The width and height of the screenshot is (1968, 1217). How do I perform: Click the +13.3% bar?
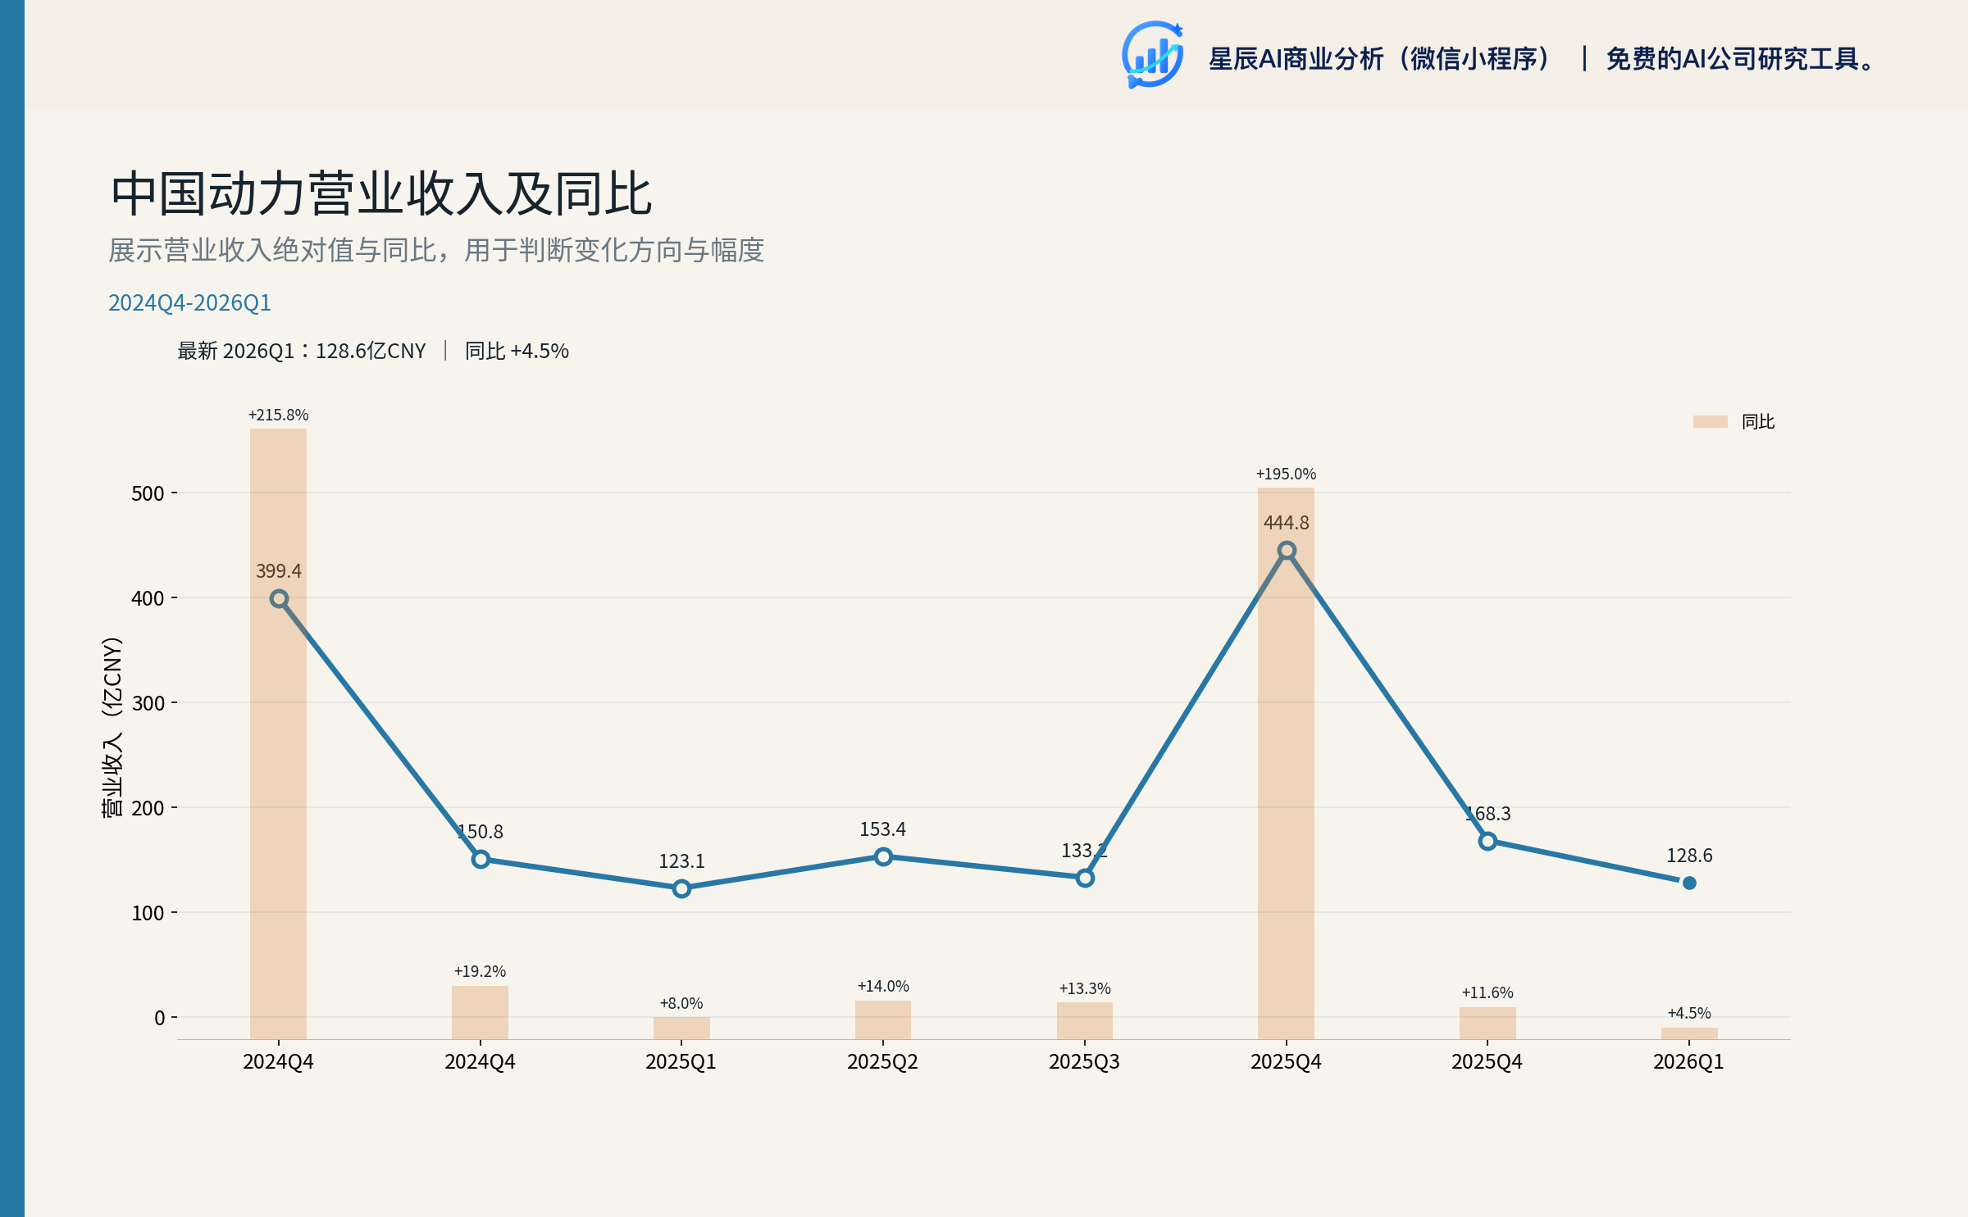[1085, 1020]
